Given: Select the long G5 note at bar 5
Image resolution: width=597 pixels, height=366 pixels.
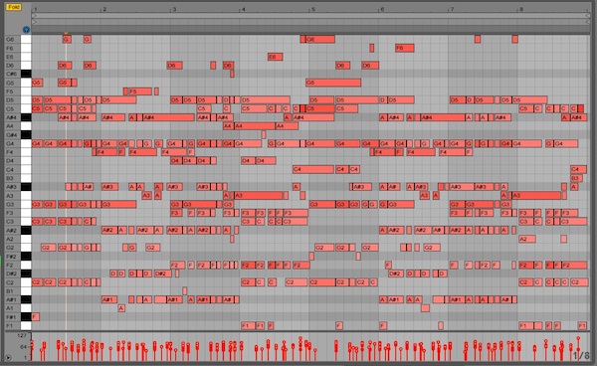Looking at the screenshot, I should click(333, 83).
